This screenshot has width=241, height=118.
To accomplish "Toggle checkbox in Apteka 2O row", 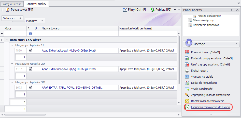I will pyautogui.click(x=30, y=69).
